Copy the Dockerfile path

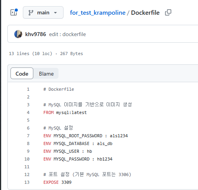(168, 12)
